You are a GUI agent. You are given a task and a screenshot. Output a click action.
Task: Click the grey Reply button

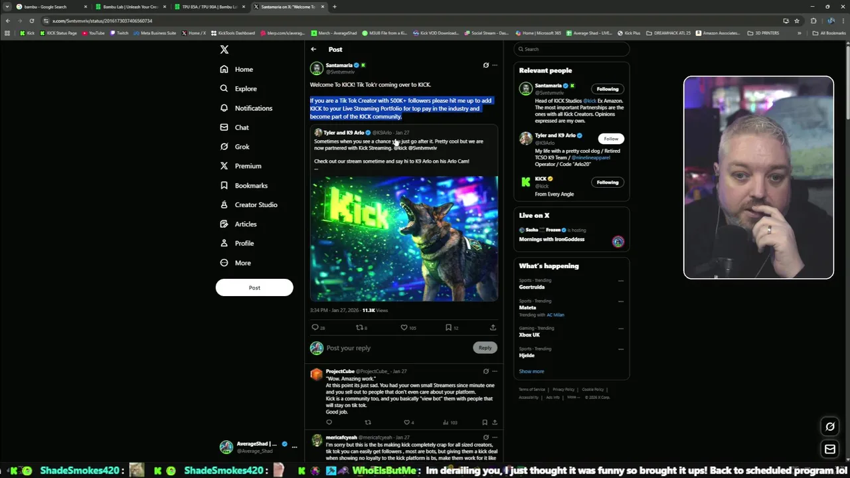tap(485, 348)
